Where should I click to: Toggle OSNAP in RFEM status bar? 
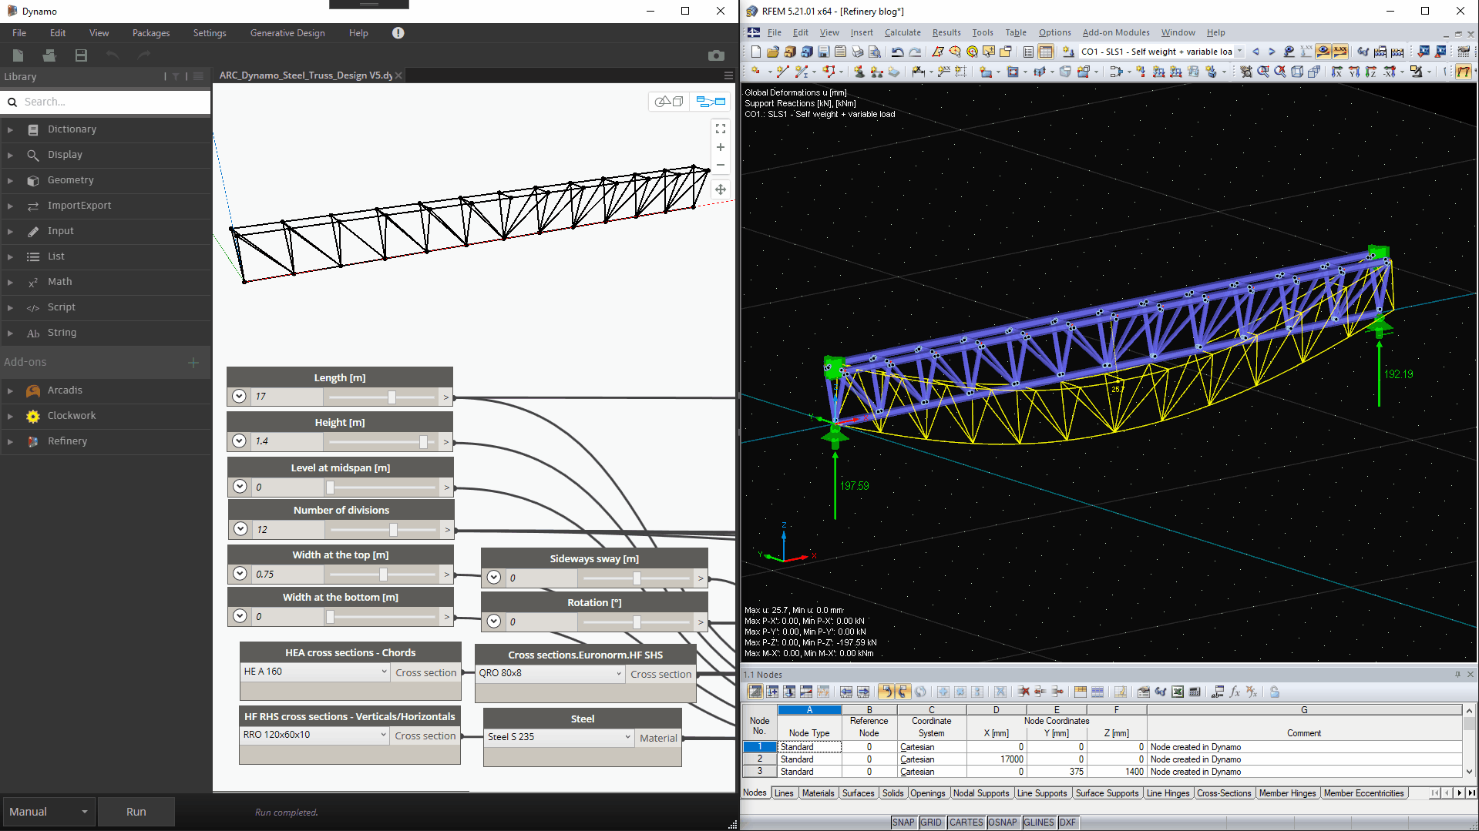pyautogui.click(x=1003, y=823)
